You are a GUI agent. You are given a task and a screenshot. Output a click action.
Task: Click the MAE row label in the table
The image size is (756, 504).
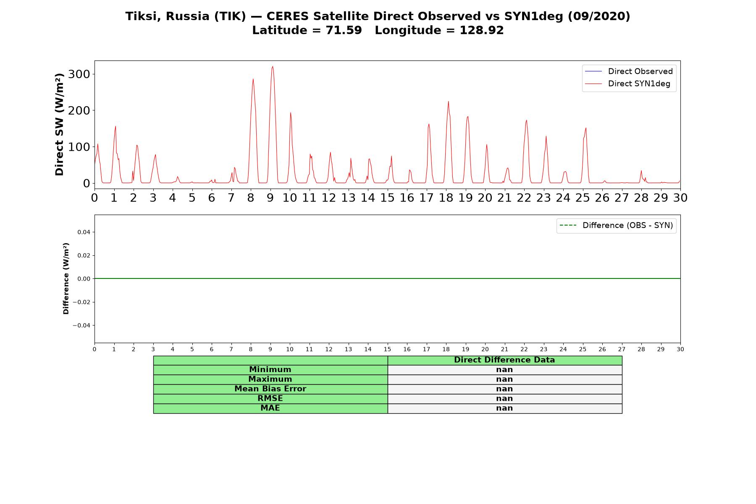pyautogui.click(x=270, y=408)
